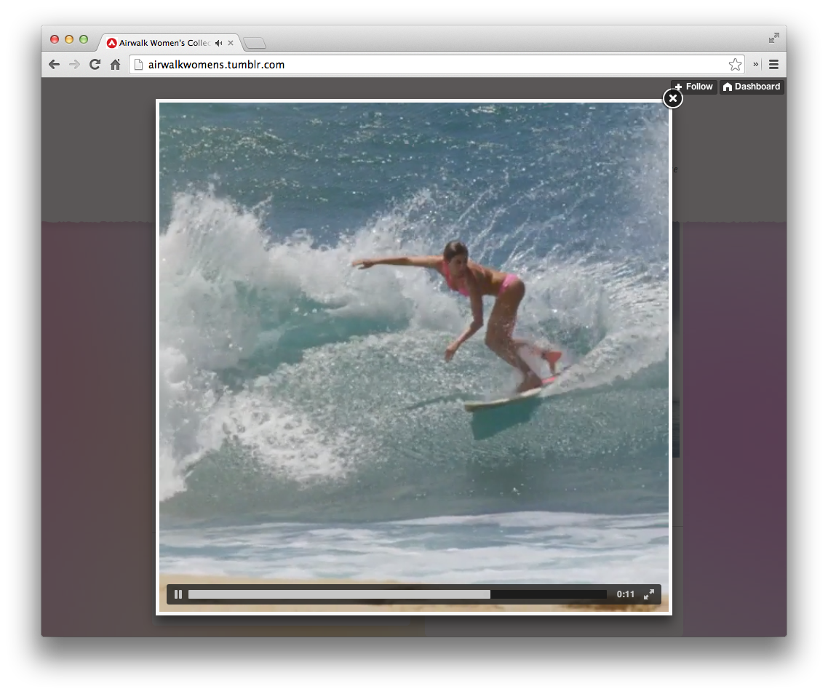Go forward in browser history
This screenshot has width=828, height=694.
74,65
